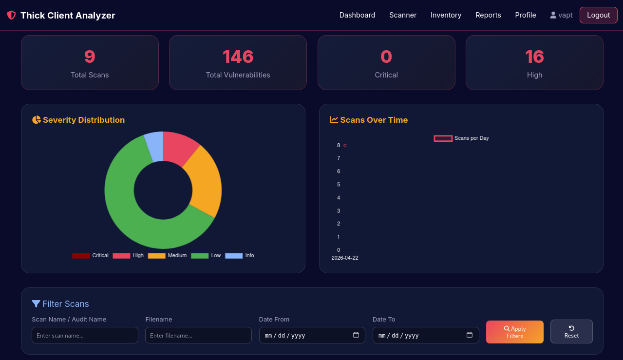Click the Scans Over Time heading
Viewport: 623px width, 360px height.
click(x=374, y=120)
